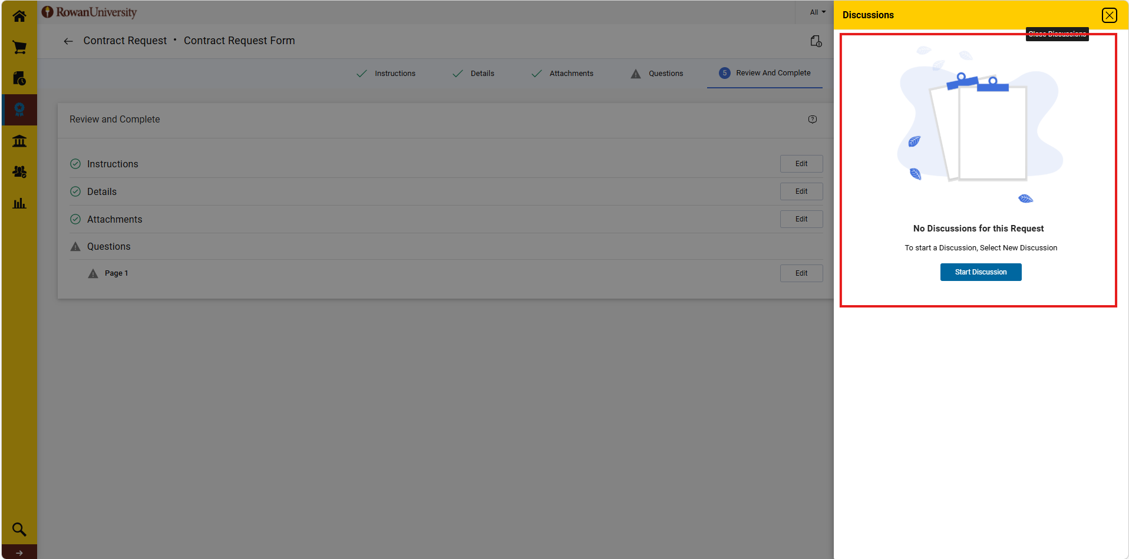Screen dimensions: 1129x559
Task: Switch to the Attachments step tab
Action: [x=563, y=74]
